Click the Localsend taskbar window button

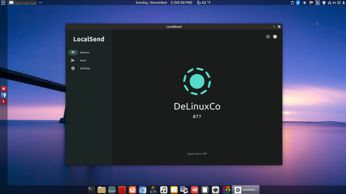click(x=246, y=190)
